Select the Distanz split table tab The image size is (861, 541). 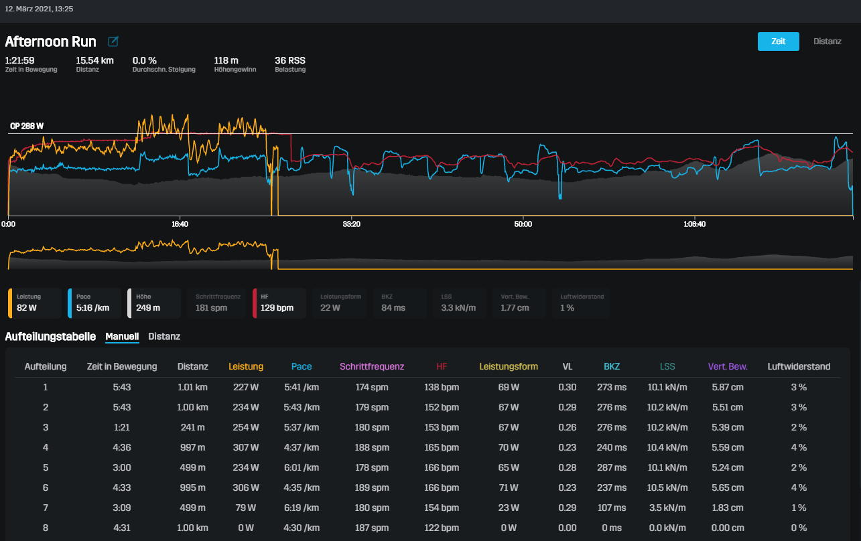tap(164, 337)
